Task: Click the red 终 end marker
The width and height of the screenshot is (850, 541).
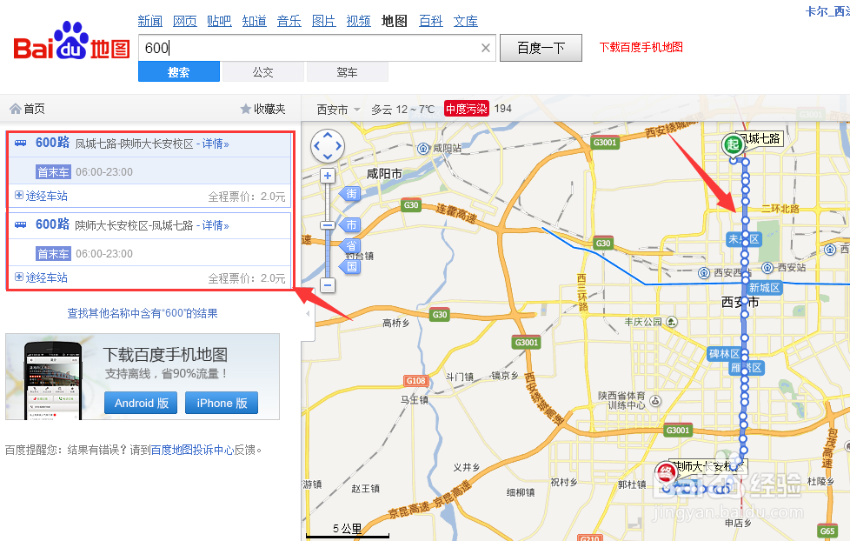Action: point(665,472)
